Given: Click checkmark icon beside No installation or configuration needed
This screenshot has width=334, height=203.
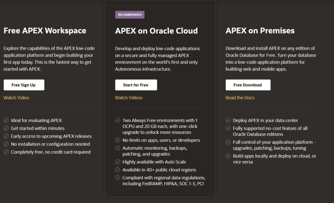Looking at the screenshot, I should pyautogui.click(x=6, y=144).
